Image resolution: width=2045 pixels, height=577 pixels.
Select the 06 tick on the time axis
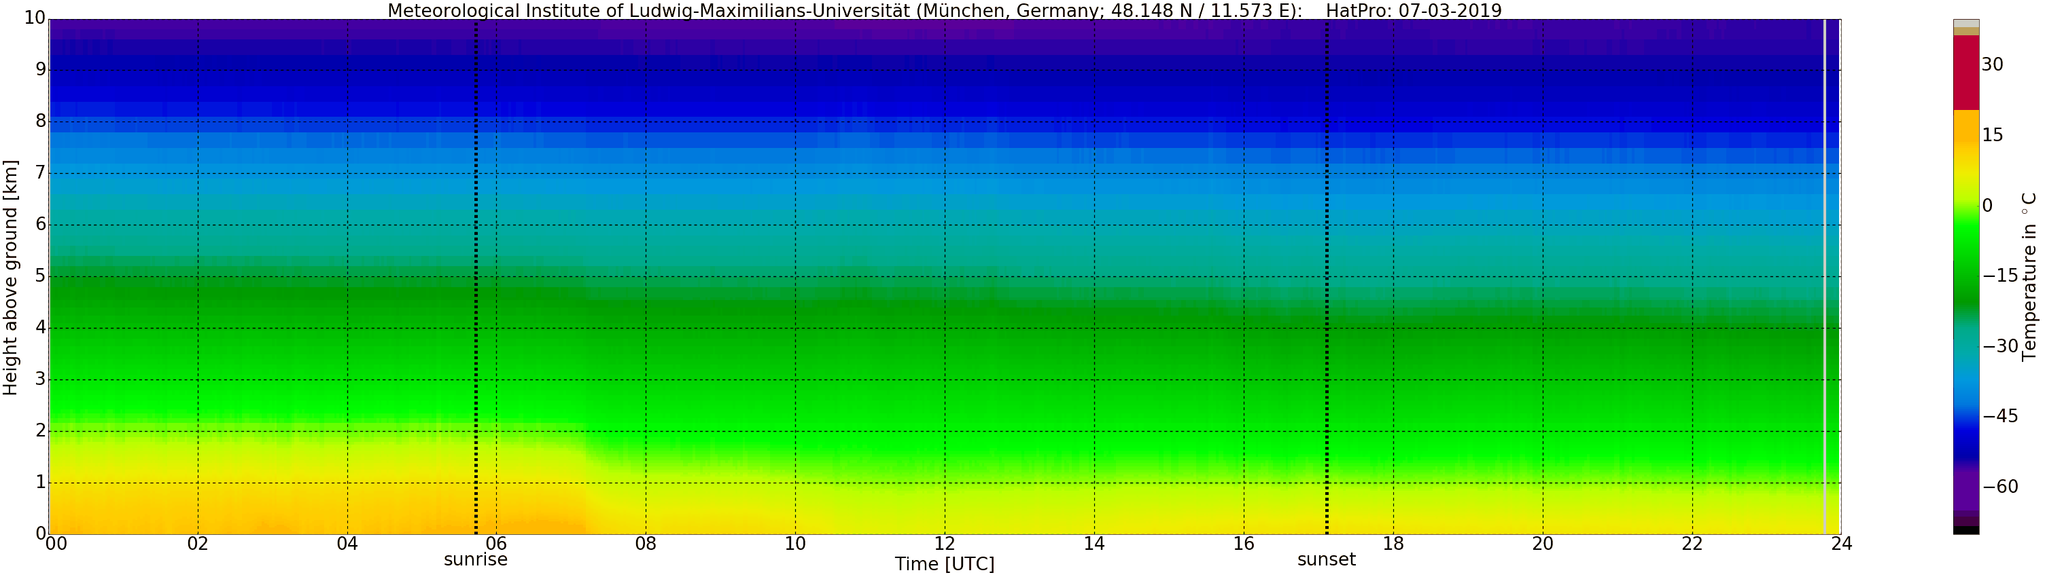tap(496, 544)
